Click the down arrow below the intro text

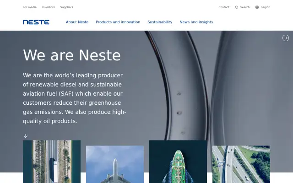(26, 136)
